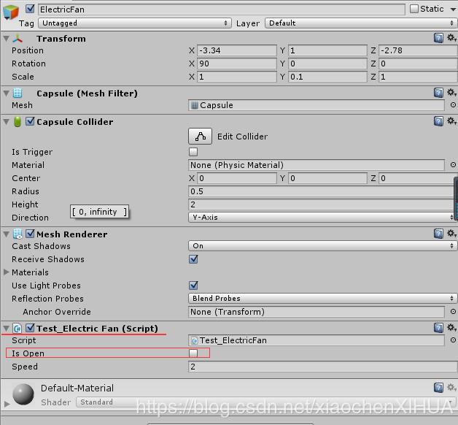
Task: Toggle the Is Trigger checkbox
Action: (x=193, y=151)
